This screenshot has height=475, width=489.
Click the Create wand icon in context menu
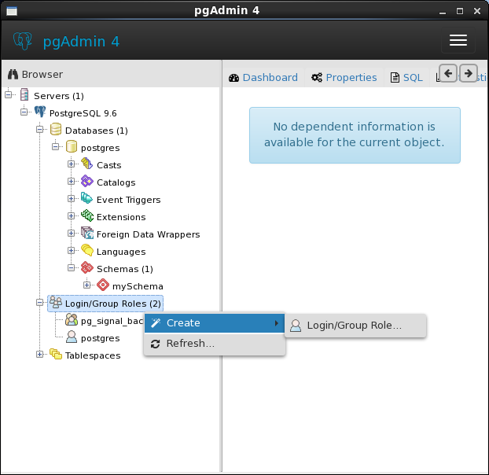156,323
